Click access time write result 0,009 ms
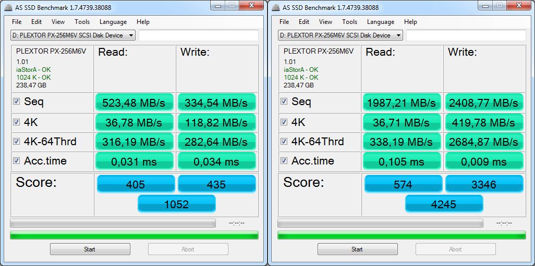The width and height of the screenshot is (535, 266). (484, 161)
